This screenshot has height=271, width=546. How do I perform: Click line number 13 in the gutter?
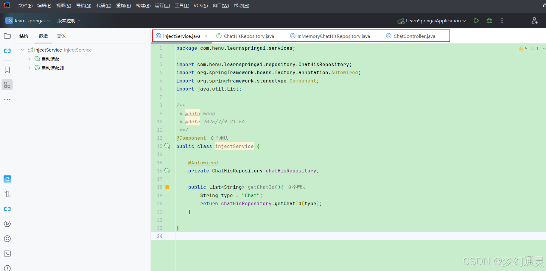coord(160,146)
